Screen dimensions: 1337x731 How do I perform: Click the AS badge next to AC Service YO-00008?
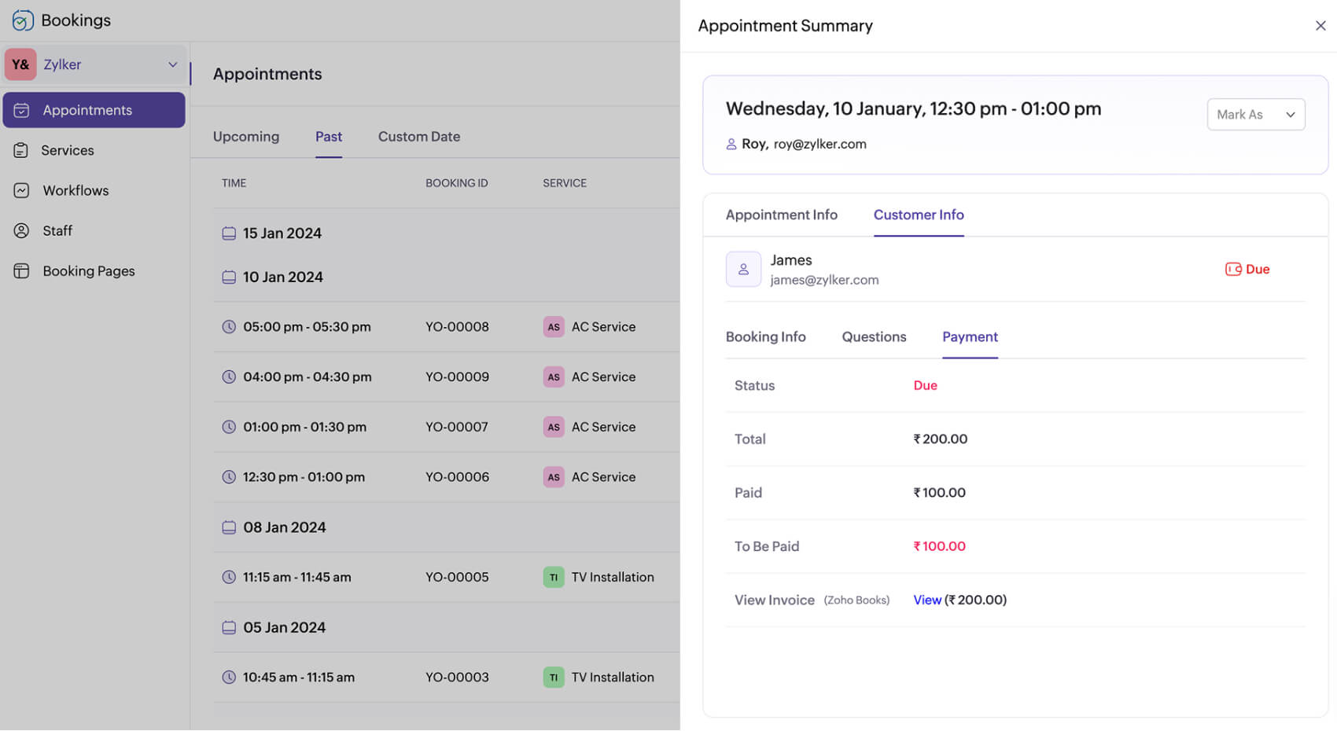pos(554,326)
